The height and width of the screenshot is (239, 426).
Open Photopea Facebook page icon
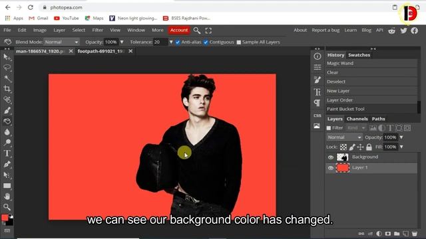pyautogui.click(x=414, y=31)
